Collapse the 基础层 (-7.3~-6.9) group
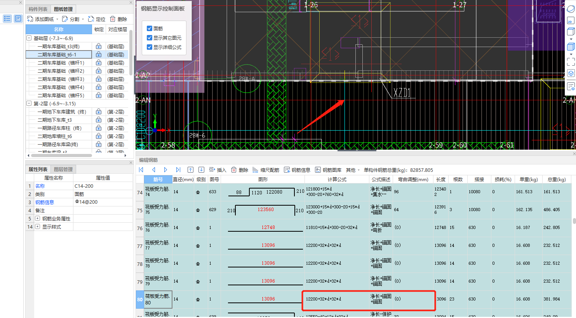This screenshot has height=318, width=576. [29, 38]
